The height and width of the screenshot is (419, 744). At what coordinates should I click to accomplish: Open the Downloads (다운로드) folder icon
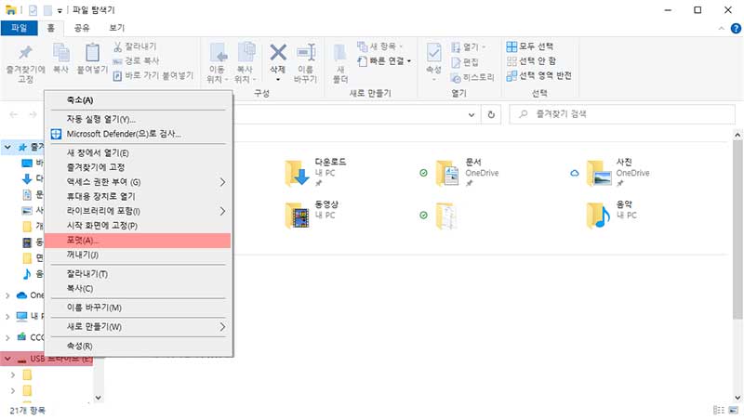[298, 173]
